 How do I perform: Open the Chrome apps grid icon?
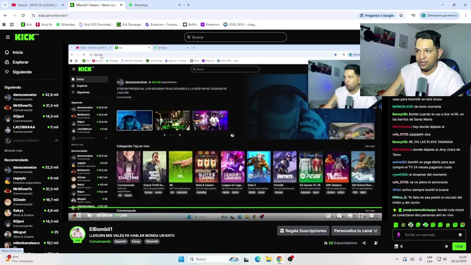coord(12,25)
